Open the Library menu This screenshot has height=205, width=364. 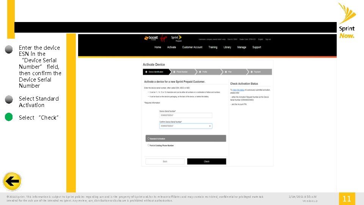227,47
